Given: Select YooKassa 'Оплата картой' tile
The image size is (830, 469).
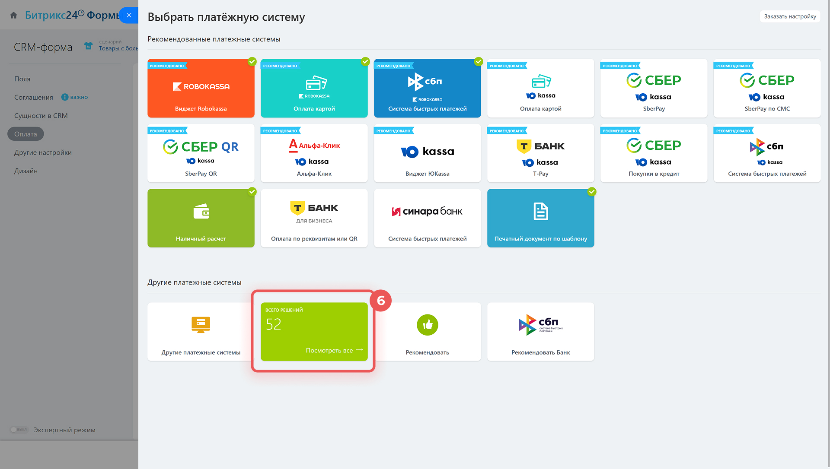Looking at the screenshot, I should coord(540,88).
